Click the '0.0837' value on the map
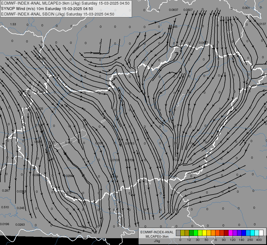 point(173,10)
